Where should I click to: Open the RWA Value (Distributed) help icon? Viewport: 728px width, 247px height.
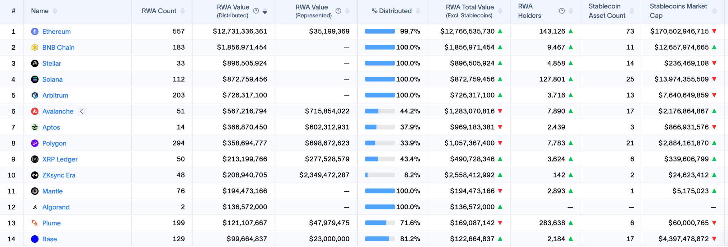(x=256, y=11)
